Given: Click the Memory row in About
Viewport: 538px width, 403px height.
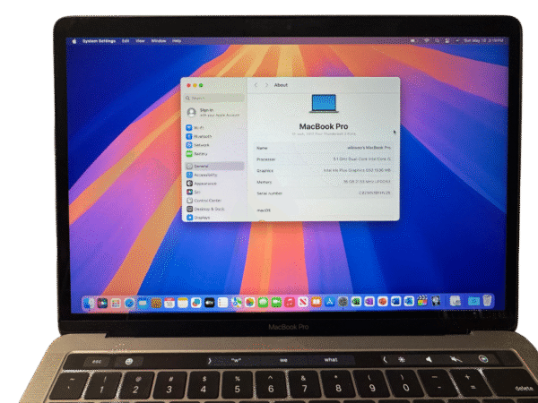Looking at the screenshot, I should [x=324, y=182].
